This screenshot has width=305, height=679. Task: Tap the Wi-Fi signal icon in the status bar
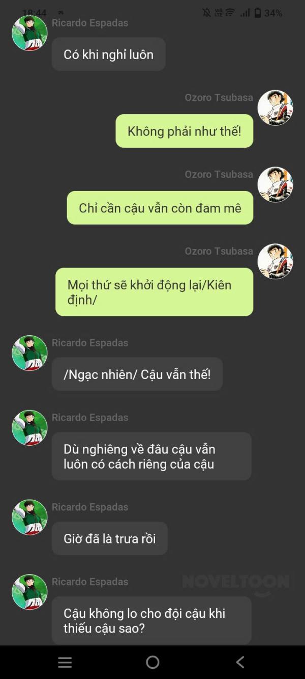[230, 13]
